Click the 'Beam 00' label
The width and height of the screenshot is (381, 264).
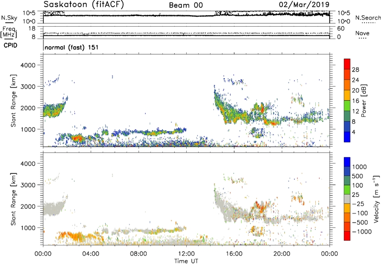(x=186, y=5)
